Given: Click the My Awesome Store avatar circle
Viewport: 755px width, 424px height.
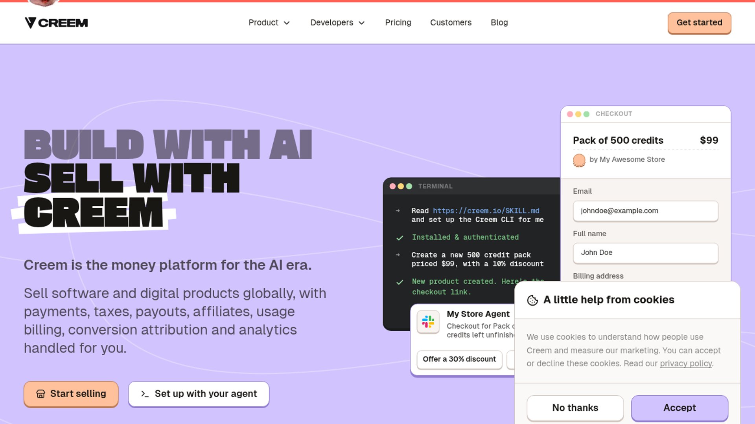Looking at the screenshot, I should coord(579,160).
